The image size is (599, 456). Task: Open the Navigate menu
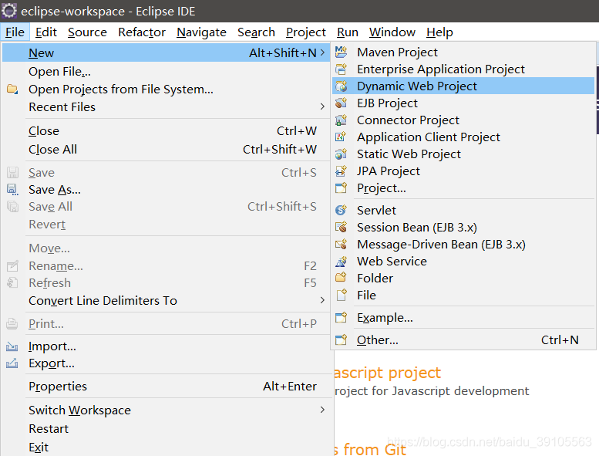pos(201,32)
